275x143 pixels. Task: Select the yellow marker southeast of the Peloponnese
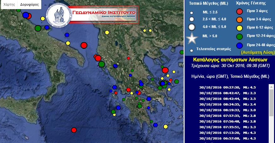[x=166, y=127]
